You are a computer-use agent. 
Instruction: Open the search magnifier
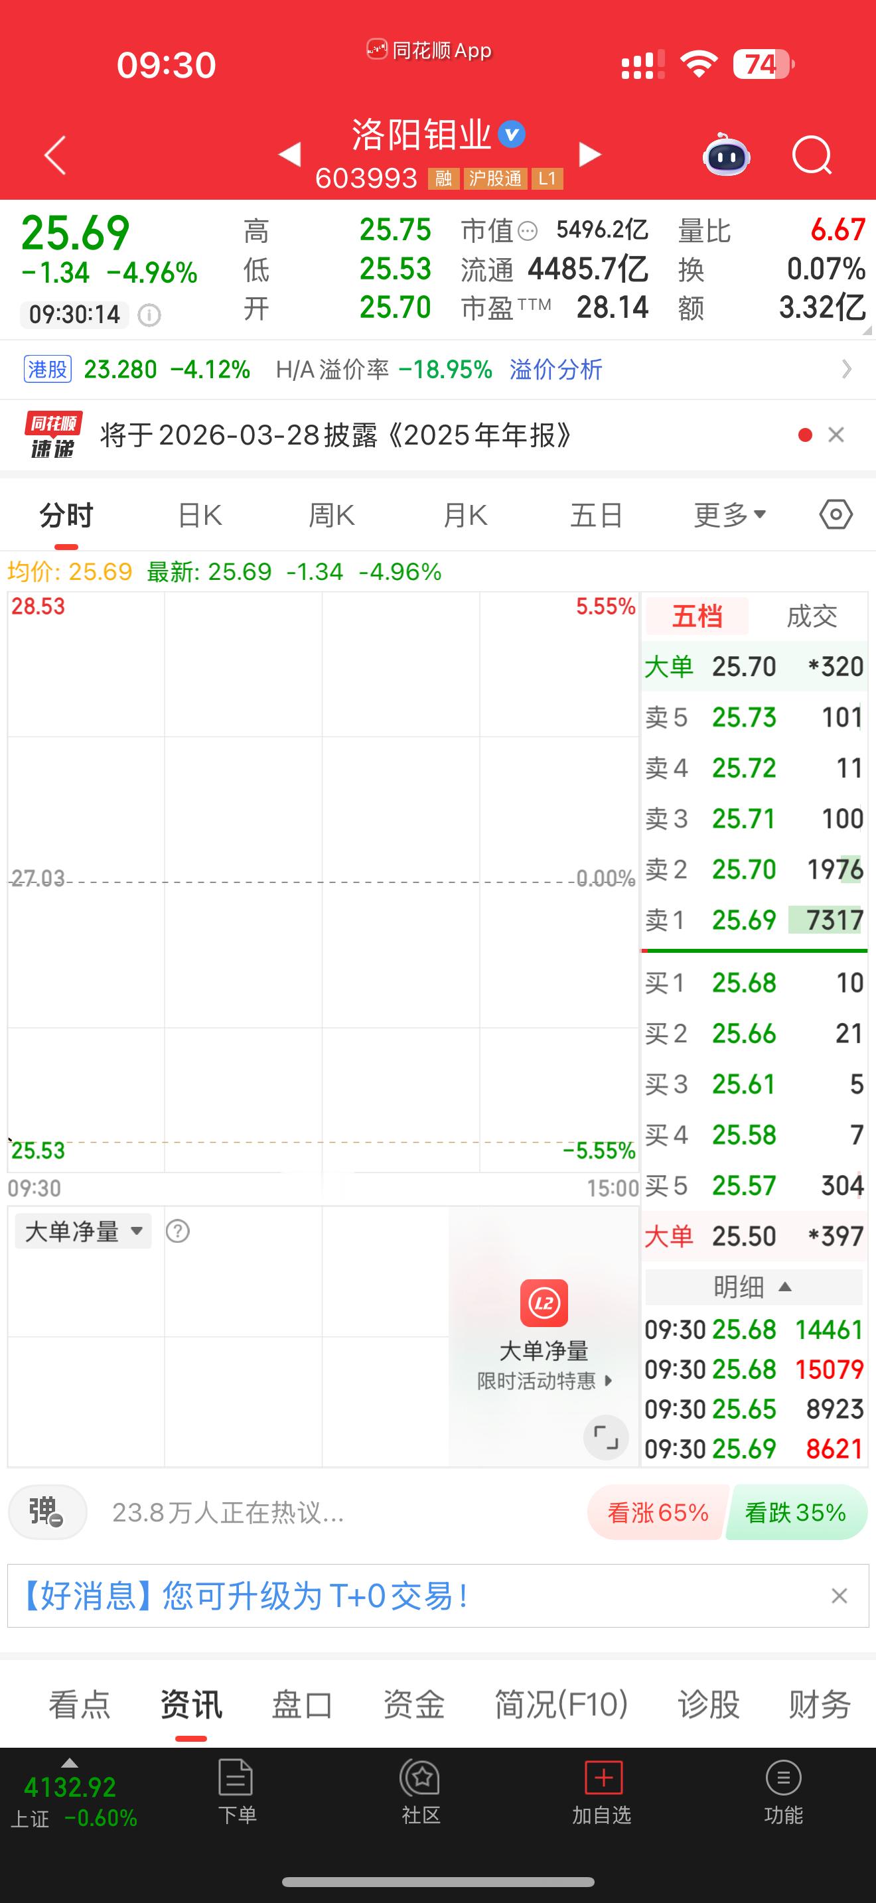[x=812, y=155]
